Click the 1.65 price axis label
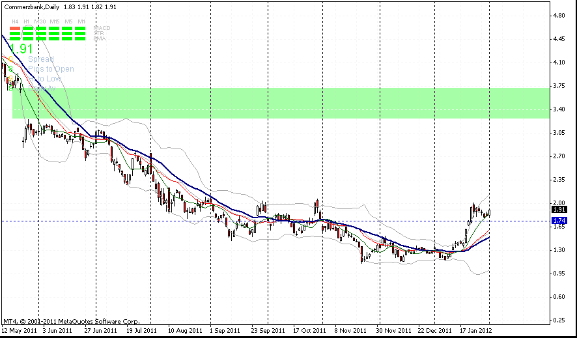Viewport: 577px width, 338px height. (559, 227)
